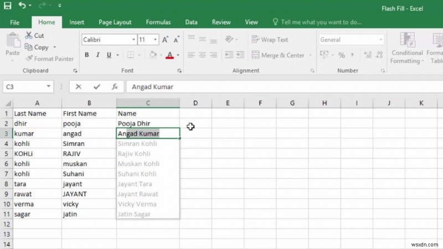The image size is (443, 249).
Task: Click the Decrease Indent icon
Action: tap(229, 55)
